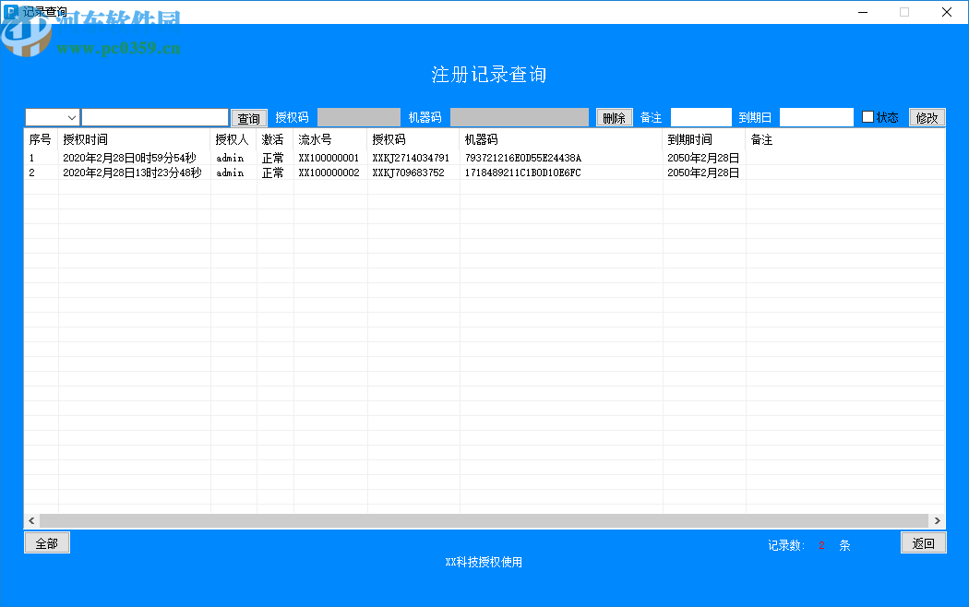The image size is (969, 607).
Task: Click the 修改 modify button
Action: [926, 117]
